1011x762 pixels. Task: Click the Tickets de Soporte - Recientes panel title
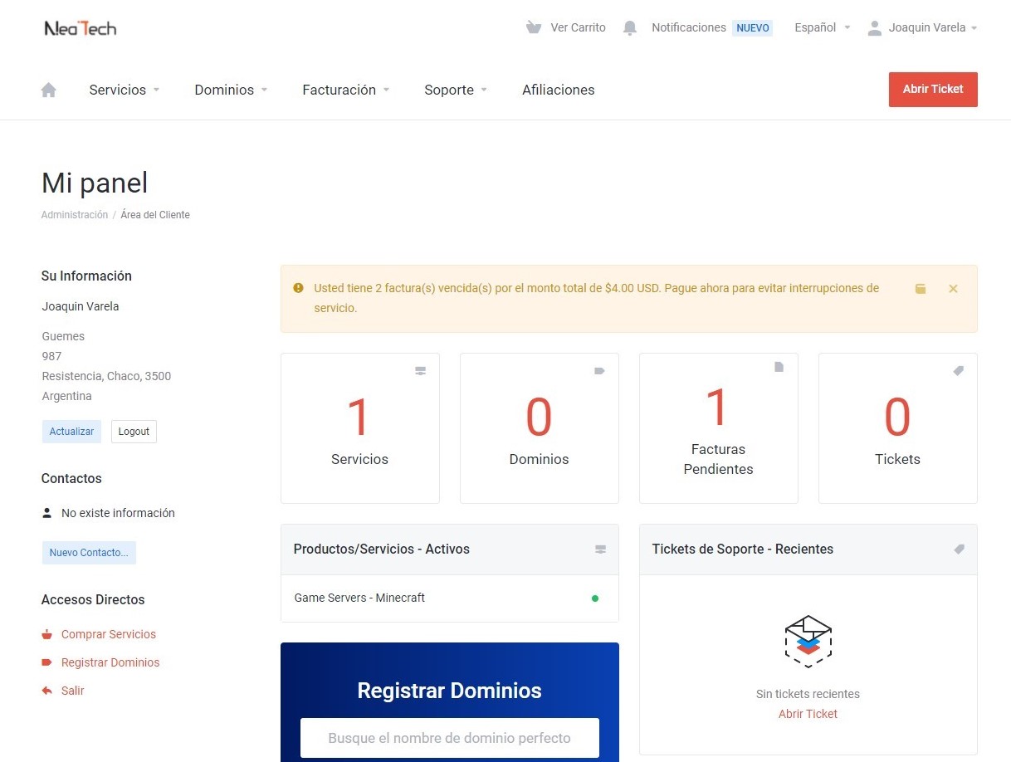(x=743, y=549)
